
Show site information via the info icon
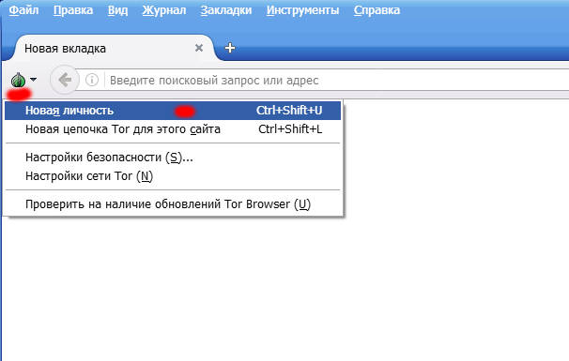[x=92, y=80]
